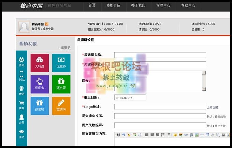The width and height of the screenshot is (232, 148).
Task: Click inside the 图文详细页内容 editor area
Action: [172, 142]
